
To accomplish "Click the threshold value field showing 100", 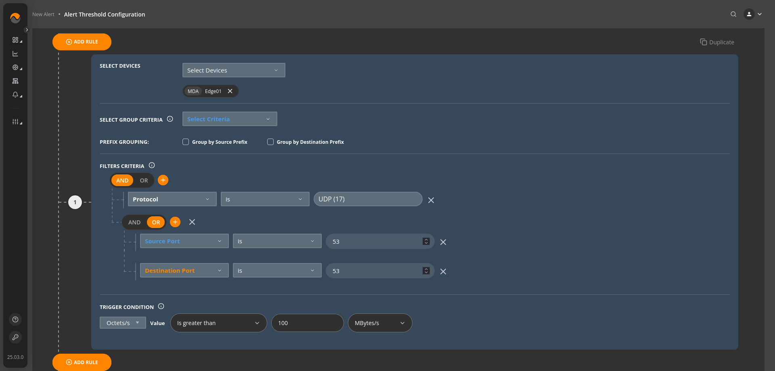I will (x=307, y=323).
